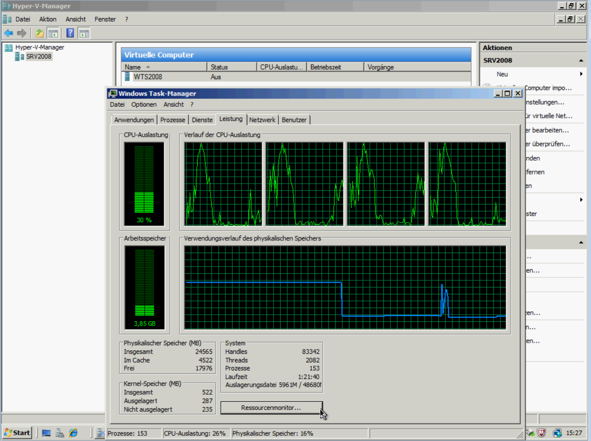Click the Task-Manager title bar icon
The width and height of the screenshot is (591, 441).
point(113,93)
